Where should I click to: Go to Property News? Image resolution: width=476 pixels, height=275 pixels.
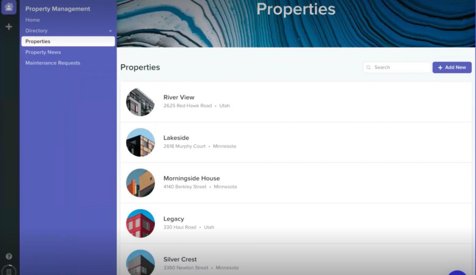click(x=43, y=52)
